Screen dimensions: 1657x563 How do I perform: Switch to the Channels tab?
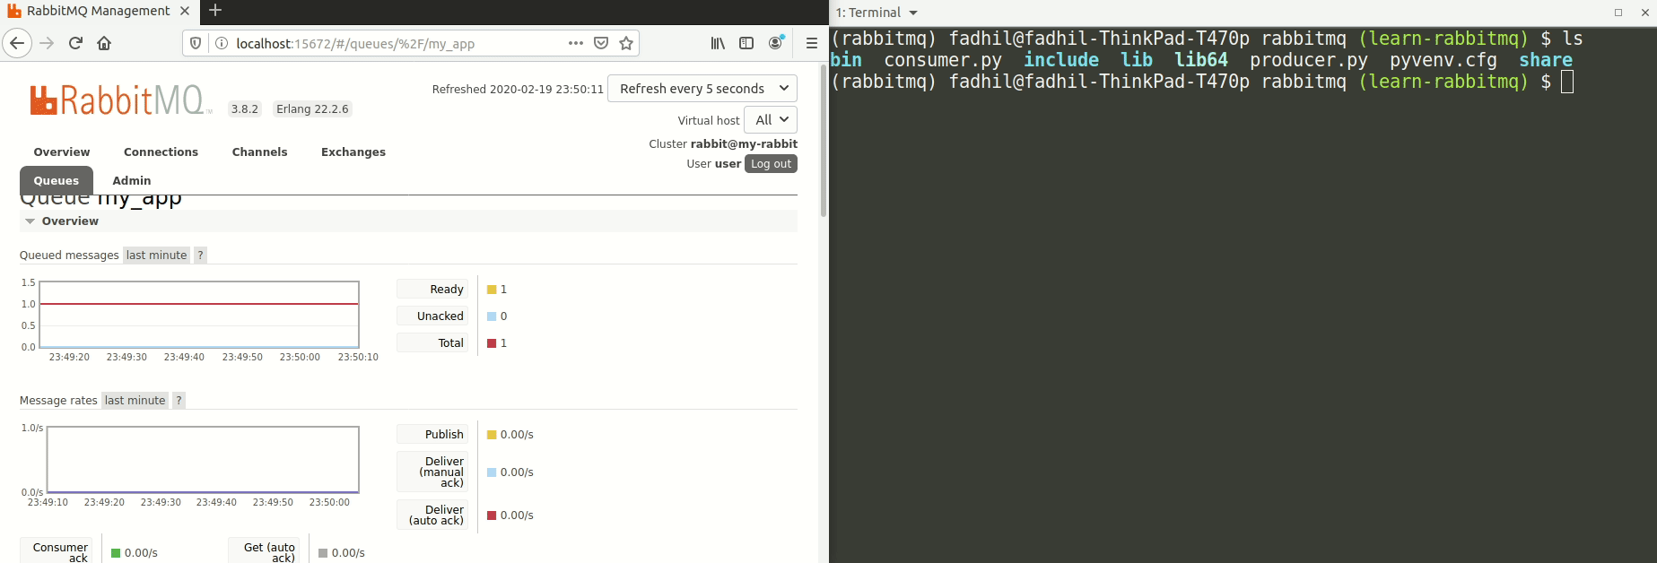pos(260,152)
